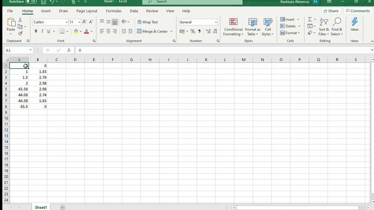374x210 pixels.
Task: Toggle Underline formatting
Action: 49,31
